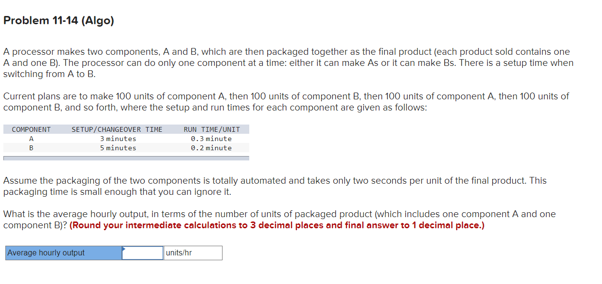Click the component B label in the table

tap(31, 148)
